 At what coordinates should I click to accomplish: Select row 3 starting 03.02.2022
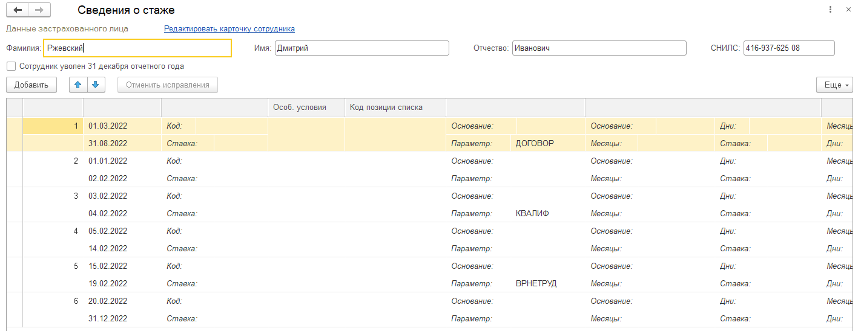pyautogui.click(x=108, y=196)
